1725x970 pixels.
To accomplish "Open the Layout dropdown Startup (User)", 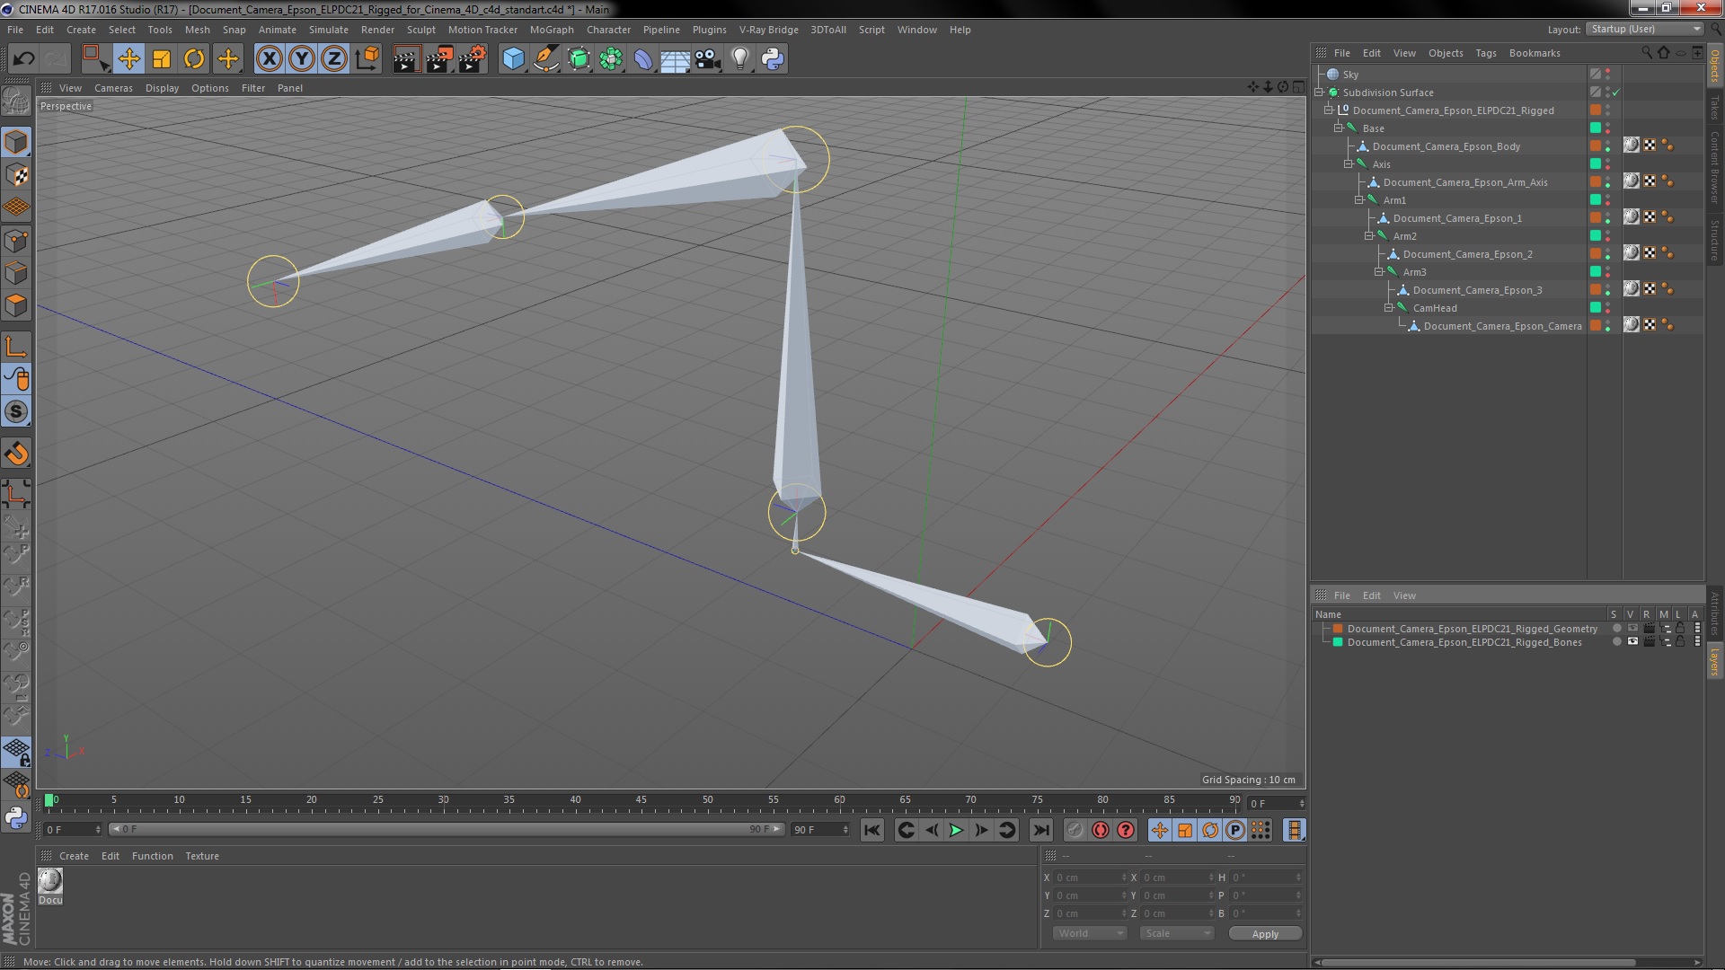I will (x=1644, y=29).
